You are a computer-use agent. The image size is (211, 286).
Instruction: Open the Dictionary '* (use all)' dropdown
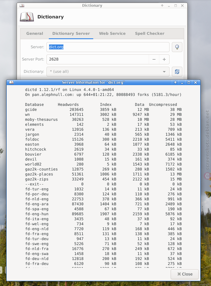(108, 71)
